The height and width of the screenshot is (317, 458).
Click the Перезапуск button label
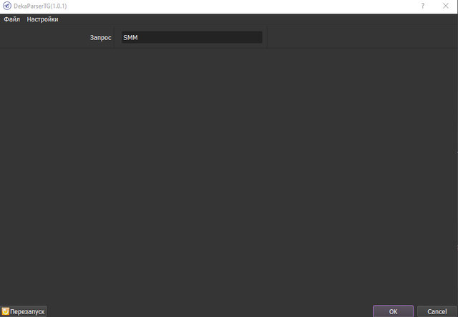click(28, 311)
